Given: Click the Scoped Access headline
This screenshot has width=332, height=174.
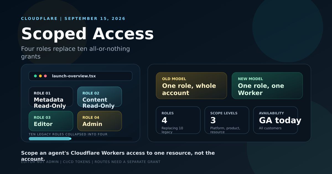Looking at the screenshot, I should 87,34.
